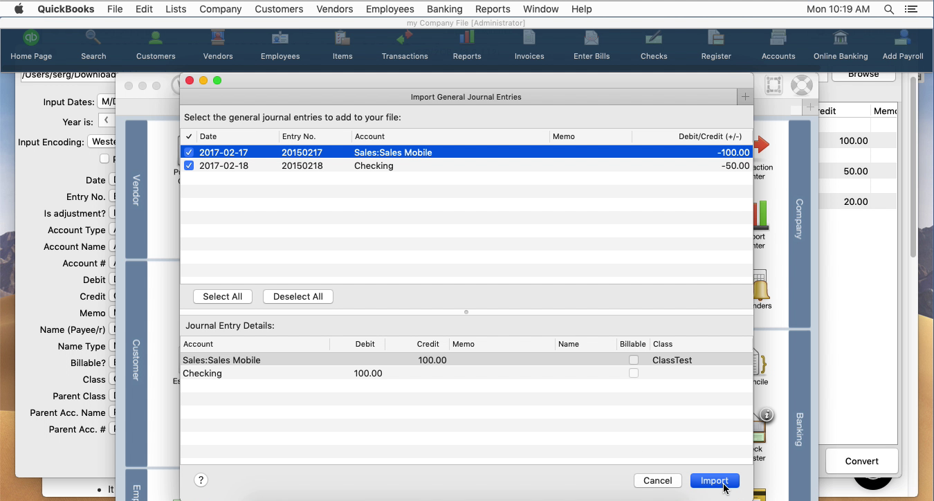Click the file path input field
Image resolution: width=934 pixels, height=501 pixels.
[x=69, y=75]
